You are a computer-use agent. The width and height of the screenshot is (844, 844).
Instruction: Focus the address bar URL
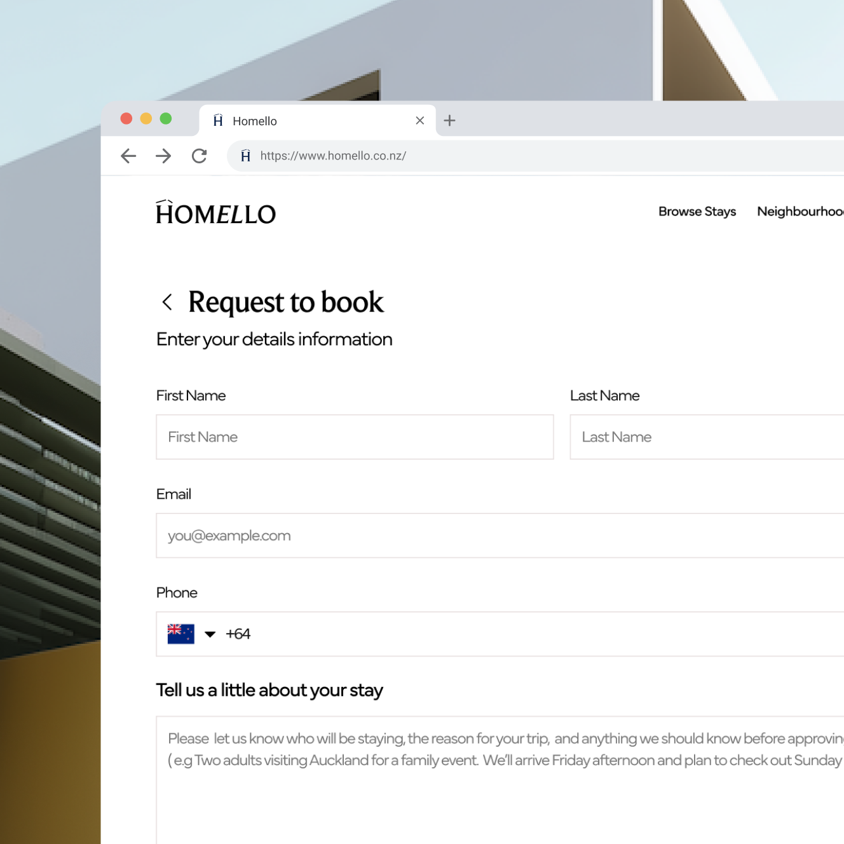(x=333, y=156)
